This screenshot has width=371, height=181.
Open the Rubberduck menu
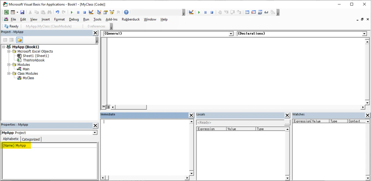131,19
